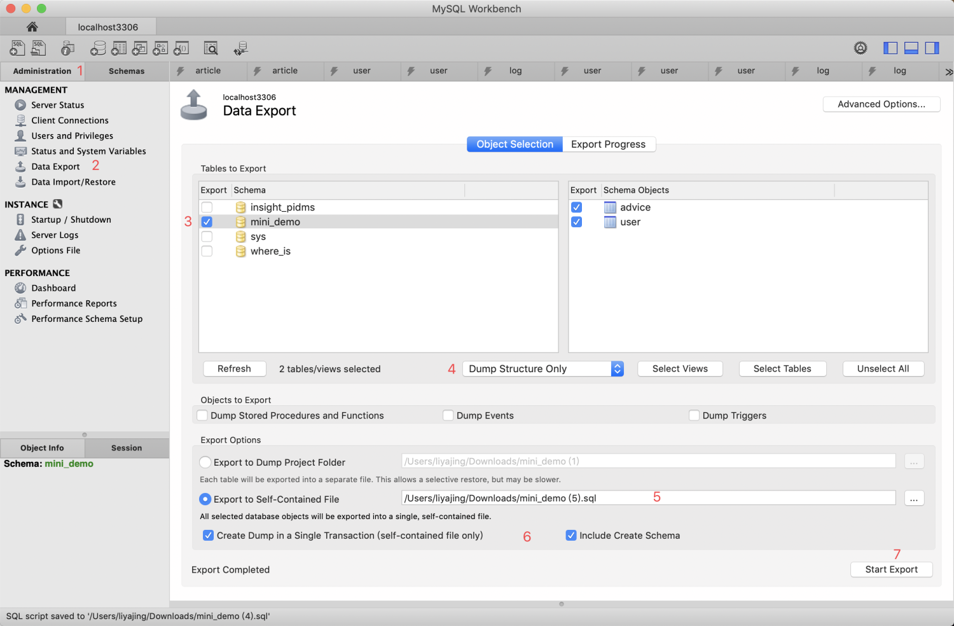
Task: Click the INSTANCE section icon
Action: [x=58, y=204]
